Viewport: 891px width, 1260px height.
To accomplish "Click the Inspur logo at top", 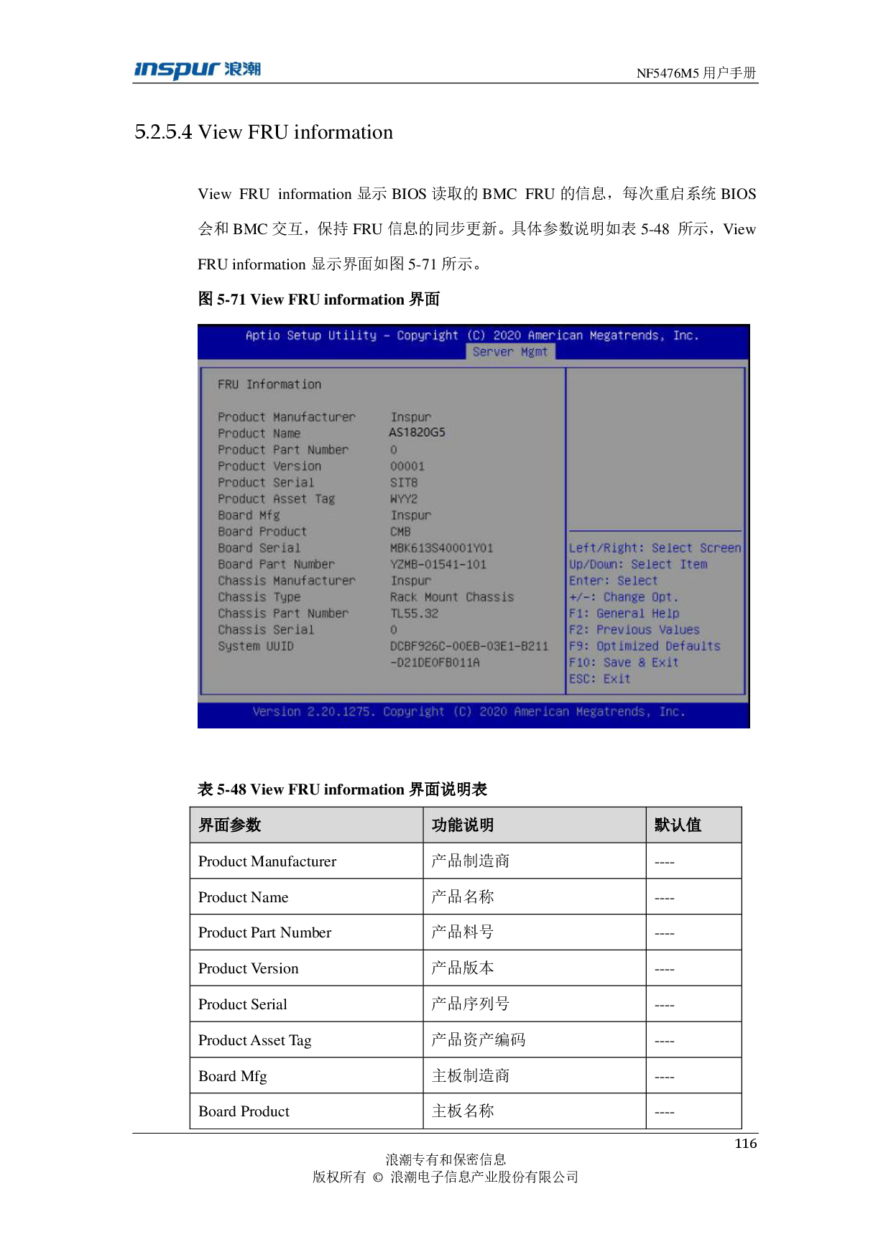I will (x=197, y=70).
